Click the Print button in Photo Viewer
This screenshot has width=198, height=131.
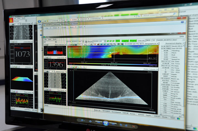point(55,27)
